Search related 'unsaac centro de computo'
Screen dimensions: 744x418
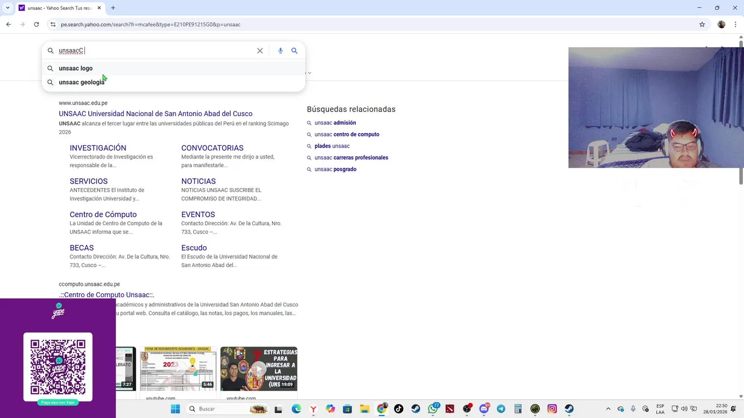click(346, 134)
